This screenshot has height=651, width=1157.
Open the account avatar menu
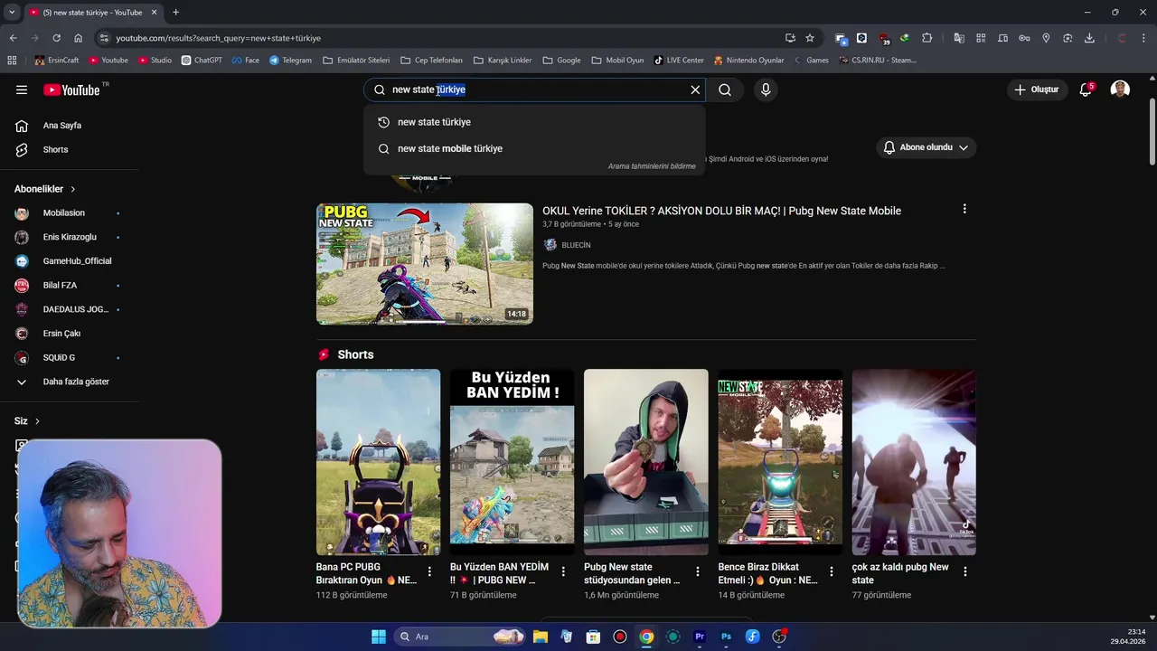(1120, 90)
